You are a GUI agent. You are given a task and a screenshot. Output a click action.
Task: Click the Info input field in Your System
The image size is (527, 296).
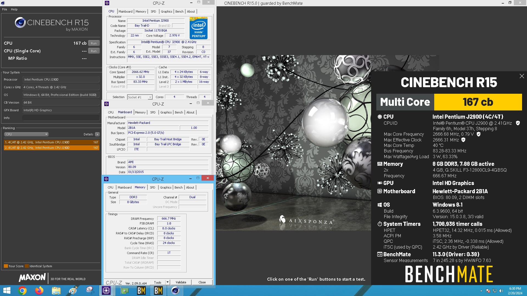(x=61, y=118)
